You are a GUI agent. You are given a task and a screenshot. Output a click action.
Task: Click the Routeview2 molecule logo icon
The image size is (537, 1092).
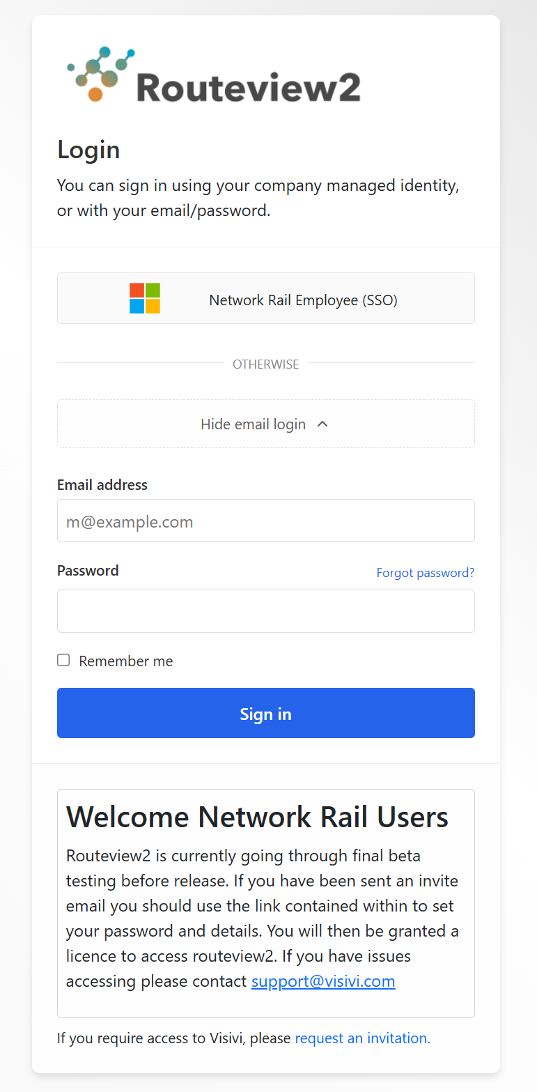[100, 74]
